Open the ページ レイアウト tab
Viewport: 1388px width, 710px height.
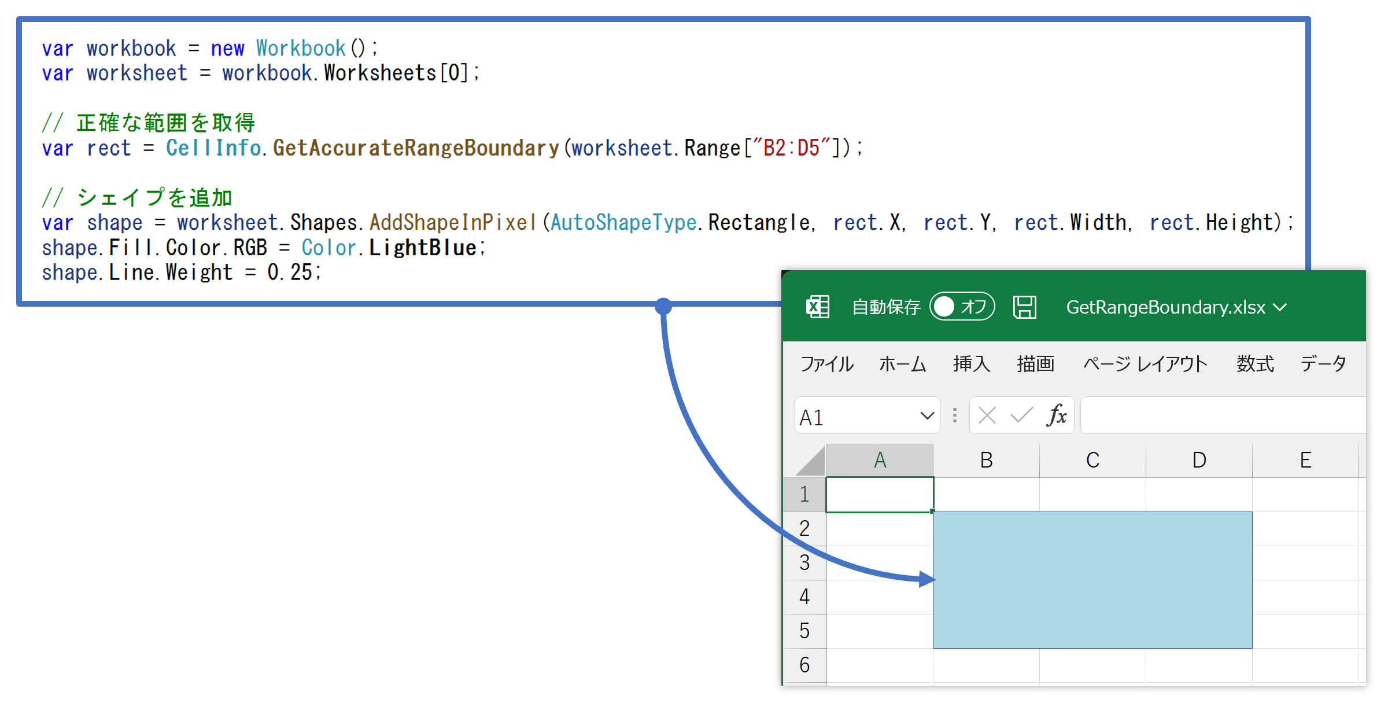tap(1146, 364)
